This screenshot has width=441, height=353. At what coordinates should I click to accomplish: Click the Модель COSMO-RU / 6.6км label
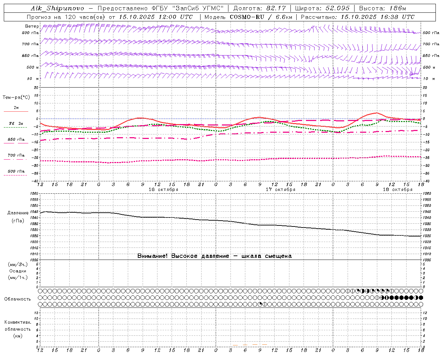248,17
